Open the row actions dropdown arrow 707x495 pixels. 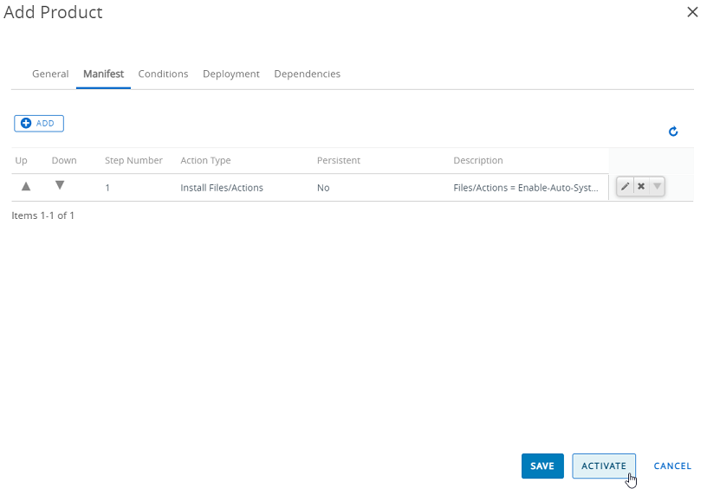click(x=657, y=186)
